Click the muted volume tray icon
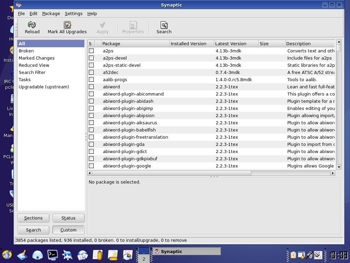 [310, 255]
